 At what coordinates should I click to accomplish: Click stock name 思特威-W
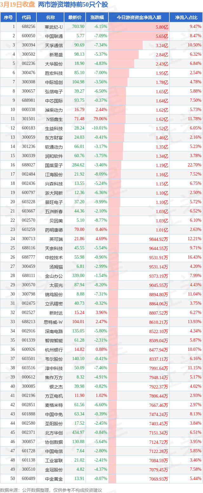coord(53,322)
